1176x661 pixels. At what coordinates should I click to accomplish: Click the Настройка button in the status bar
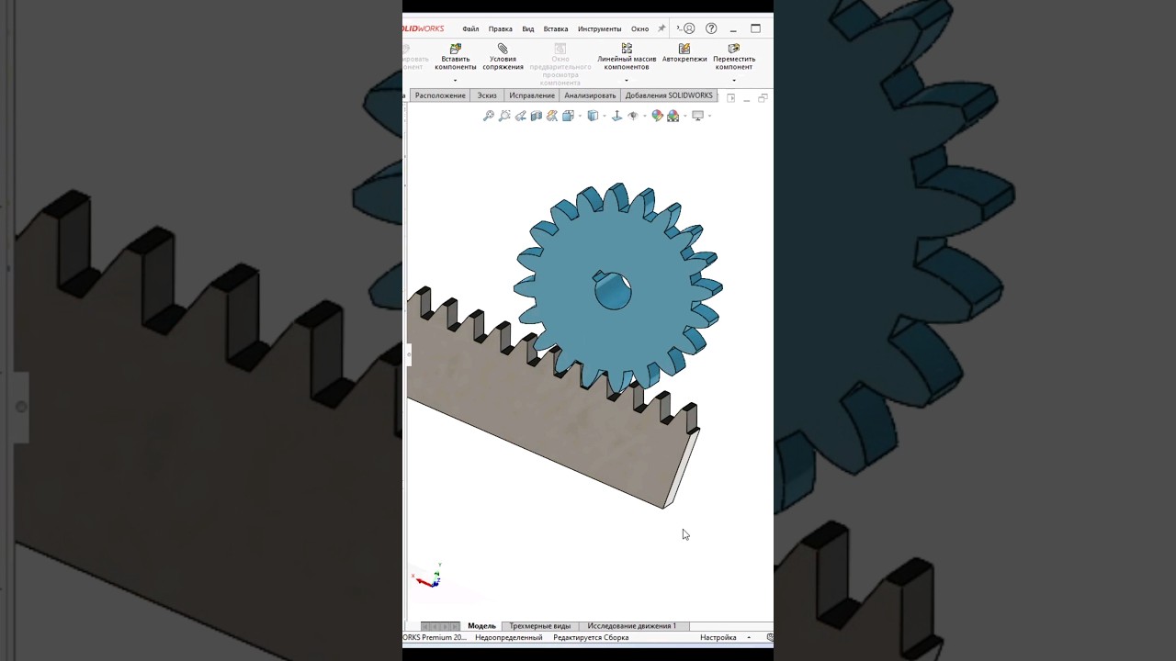pos(718,637)
